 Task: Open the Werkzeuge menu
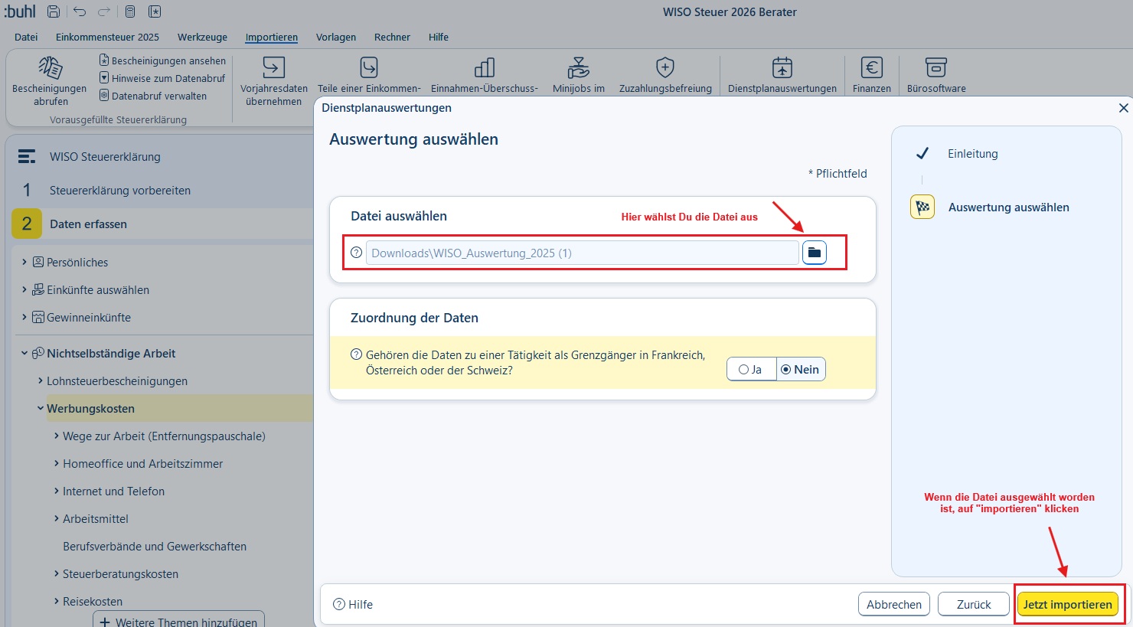(x=202, y=37)
